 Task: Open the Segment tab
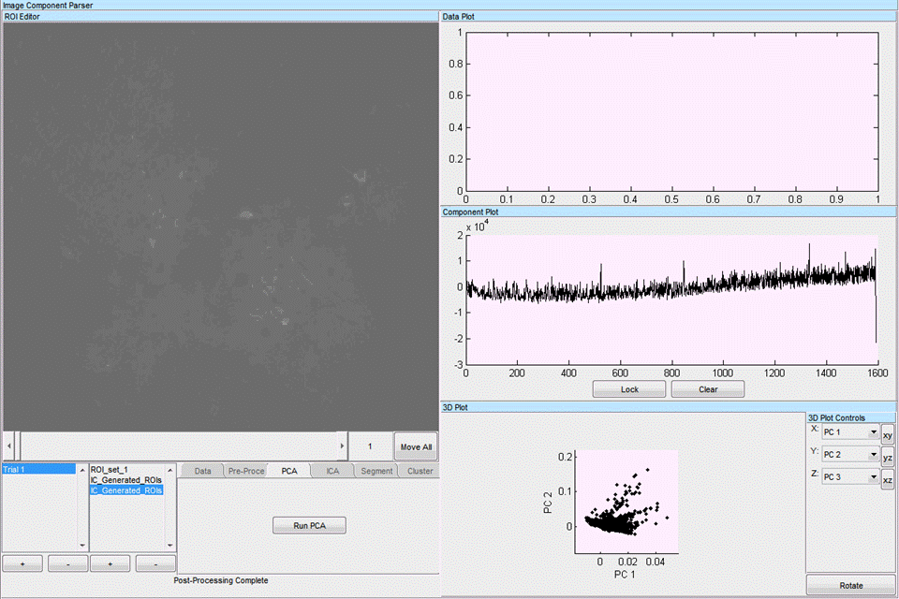pos(376,471)
